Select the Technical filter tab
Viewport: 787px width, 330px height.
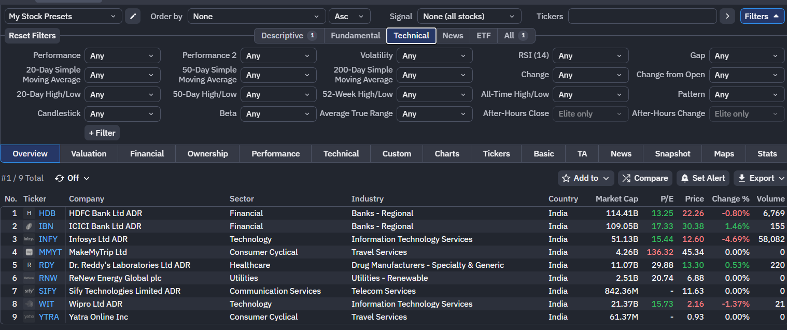(411, 36)
